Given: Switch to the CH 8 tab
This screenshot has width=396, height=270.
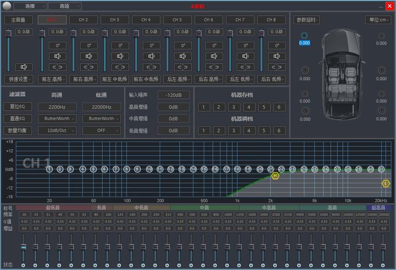Looking at the screenshot, I should pyautogui.click(x=271, y=19).
